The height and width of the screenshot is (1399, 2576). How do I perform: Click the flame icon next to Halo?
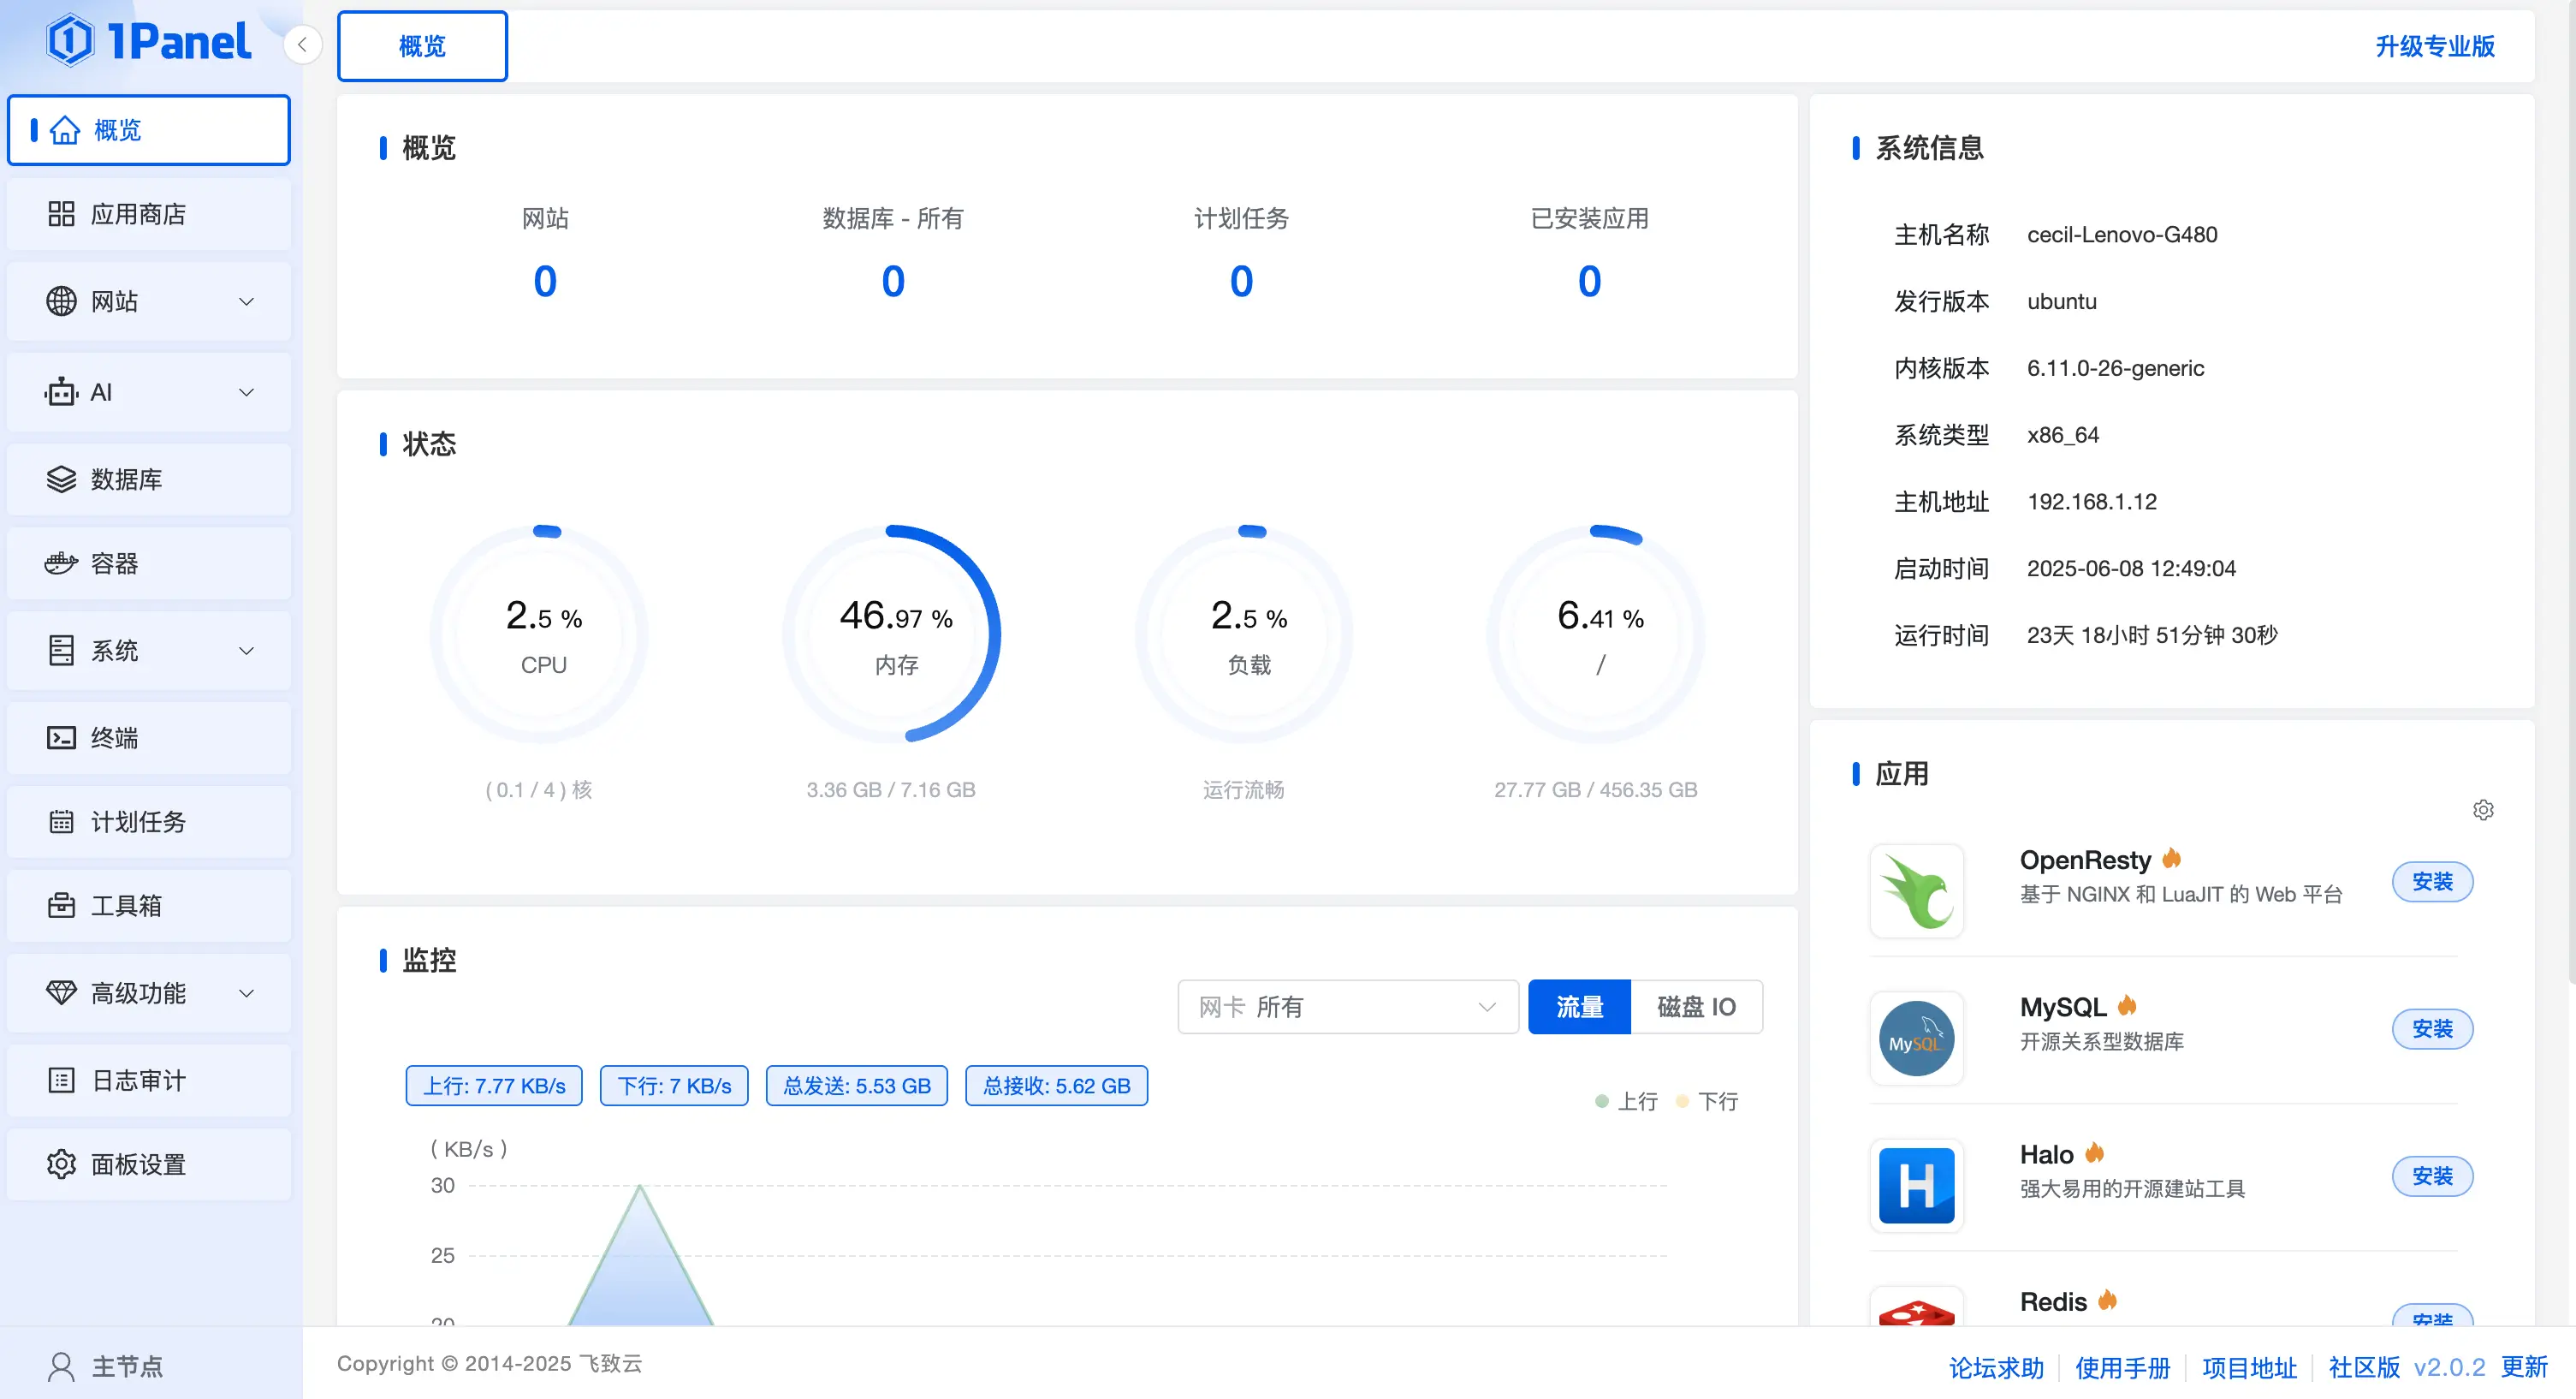[2095, 1152]
